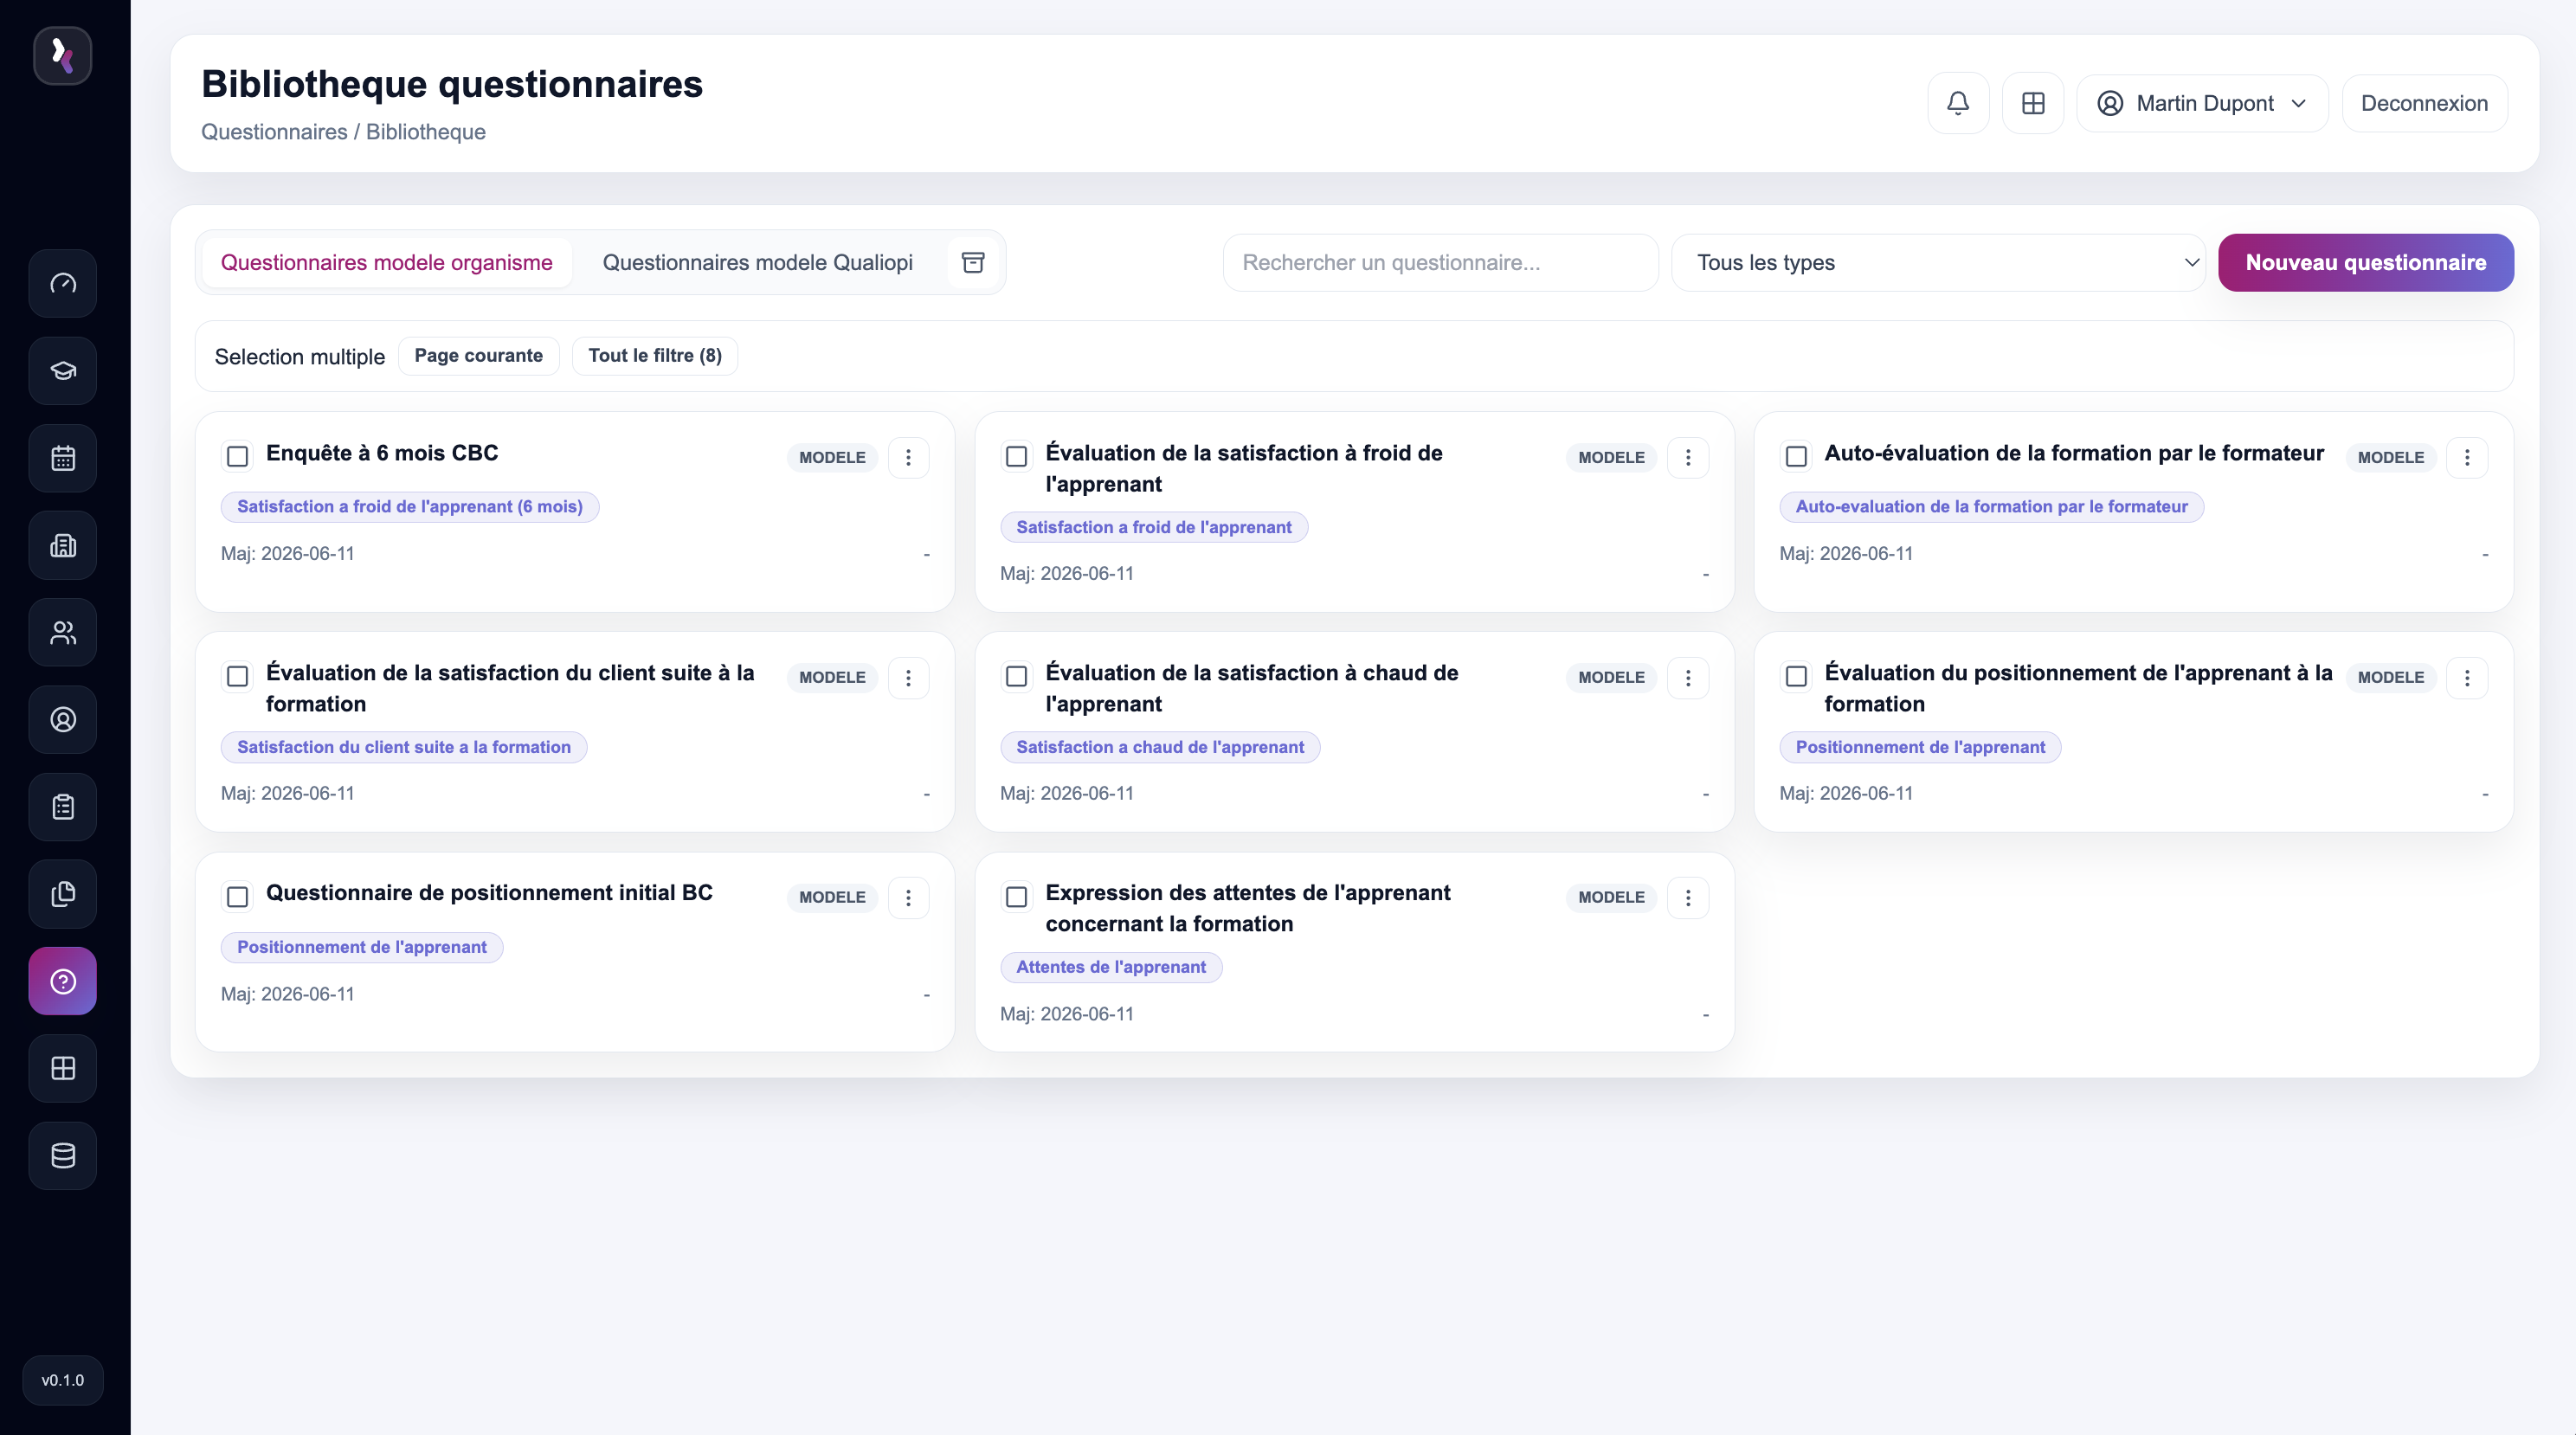
Task: Open options menu for Auto-évaluation formateur card
Action: point(2467,457)
